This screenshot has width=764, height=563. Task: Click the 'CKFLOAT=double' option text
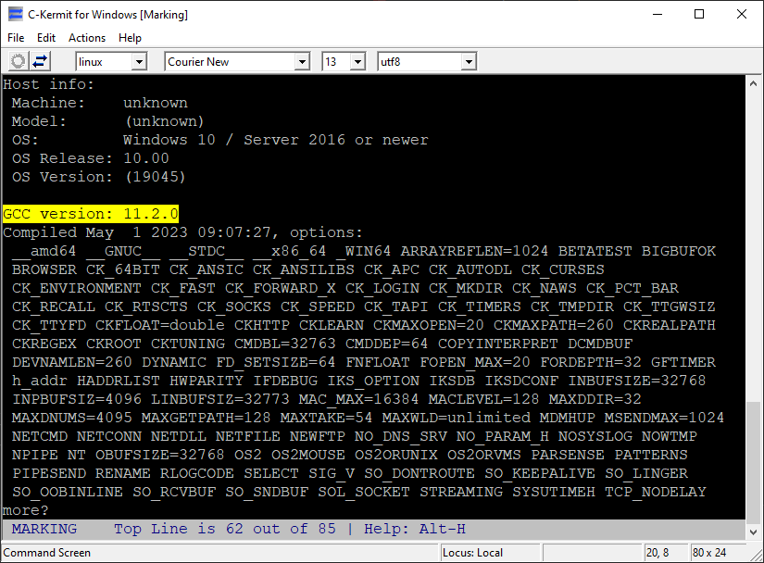point(160,325)
